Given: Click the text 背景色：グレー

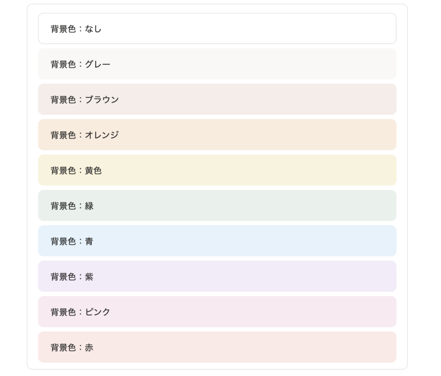Looking at the screenshot, I should [79, 64].
